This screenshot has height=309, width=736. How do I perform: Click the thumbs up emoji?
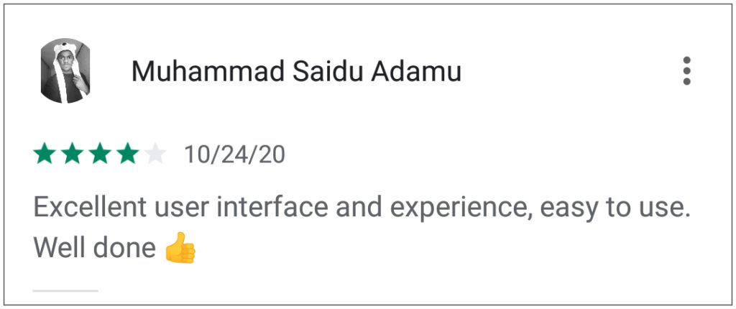(180, 249)
